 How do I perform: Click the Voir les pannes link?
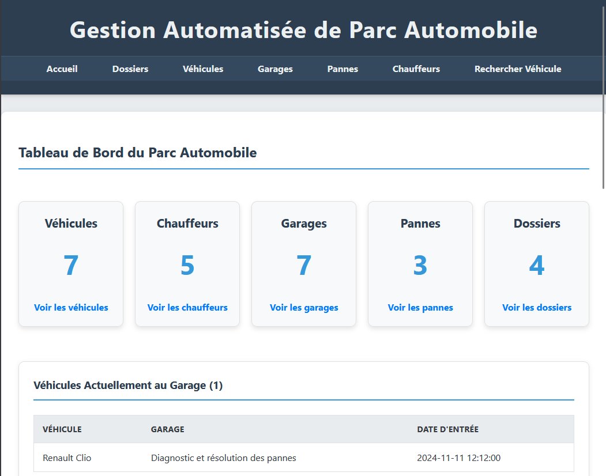(x=420, y=308)
